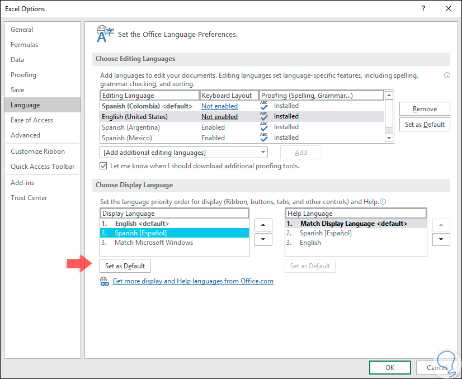Click the Office Language Preferences icon
The image size is (462, 379).
click(105, 34)
